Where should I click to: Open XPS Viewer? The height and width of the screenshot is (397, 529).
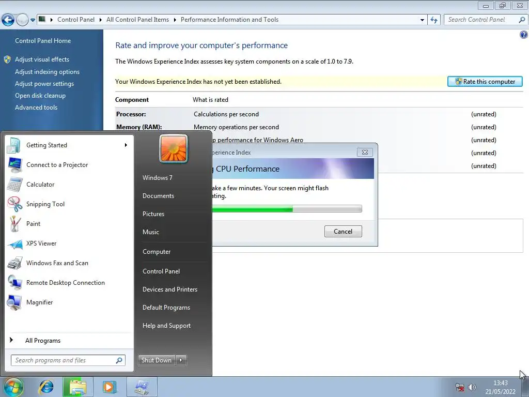point(69,243)
